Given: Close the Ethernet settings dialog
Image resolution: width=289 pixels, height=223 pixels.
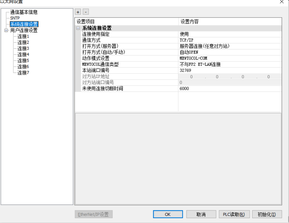Looking at the screenshot, I should click(x=281, y=2).
